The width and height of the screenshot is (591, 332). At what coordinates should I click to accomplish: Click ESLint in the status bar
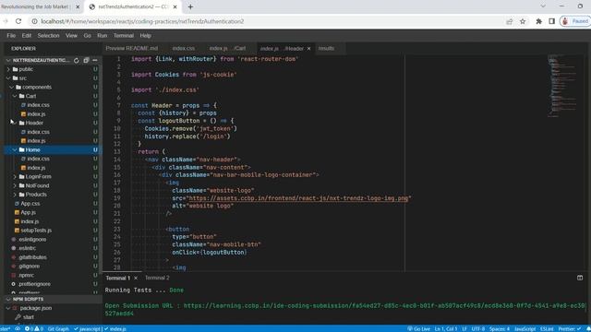click(x=547, y=328)
